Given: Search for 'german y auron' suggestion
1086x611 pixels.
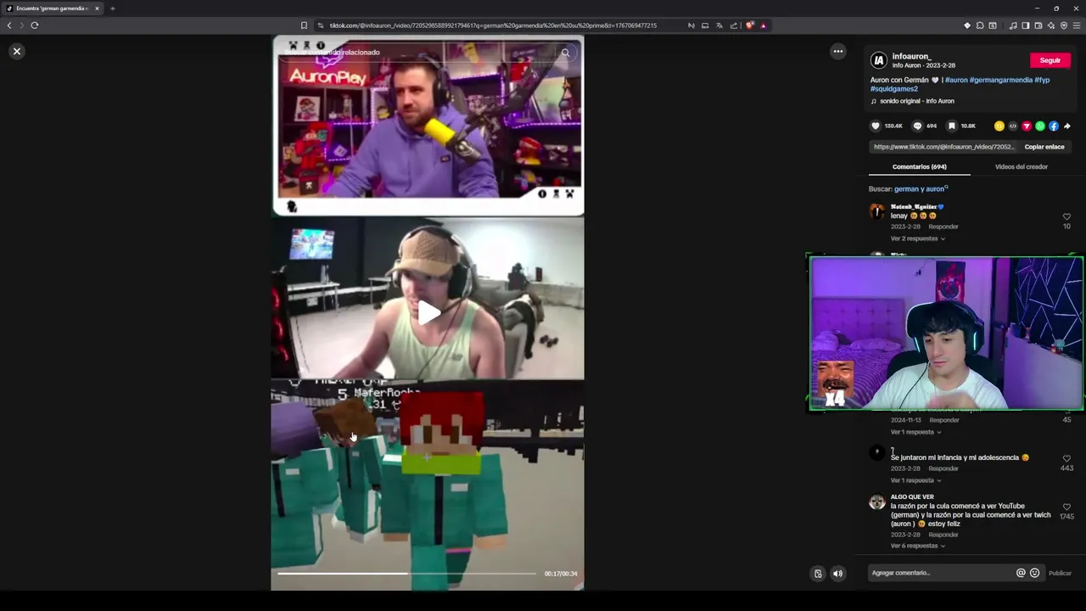Looking at the screenshot, I should [921, 189].
